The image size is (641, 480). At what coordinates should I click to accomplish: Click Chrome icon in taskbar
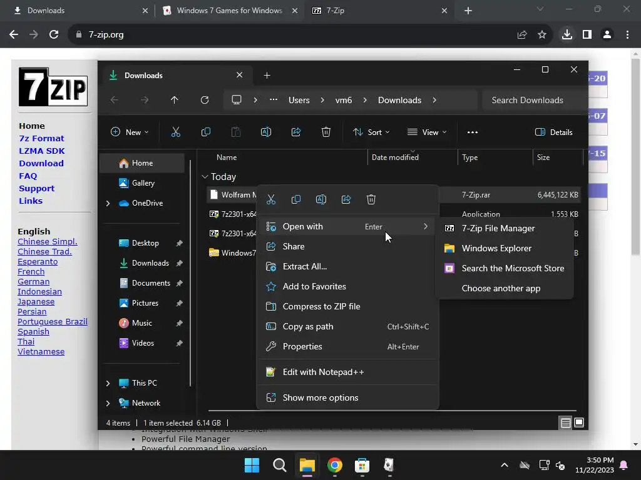334,465
